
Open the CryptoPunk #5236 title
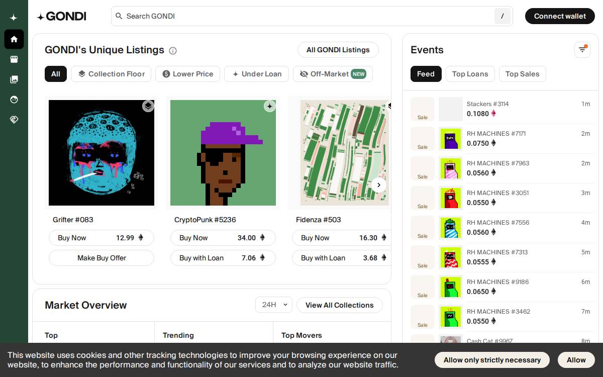click(x=205, y=220)
